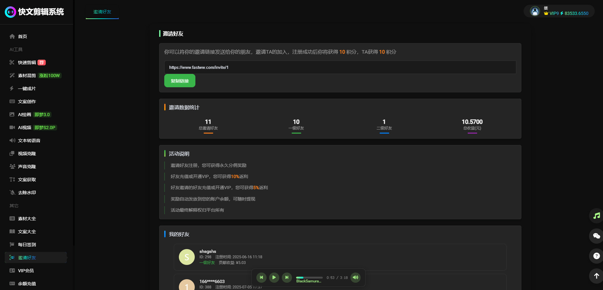The image size is (603, 290).
Task: Switch to the 邀请好友 tab
Action: 102,12
